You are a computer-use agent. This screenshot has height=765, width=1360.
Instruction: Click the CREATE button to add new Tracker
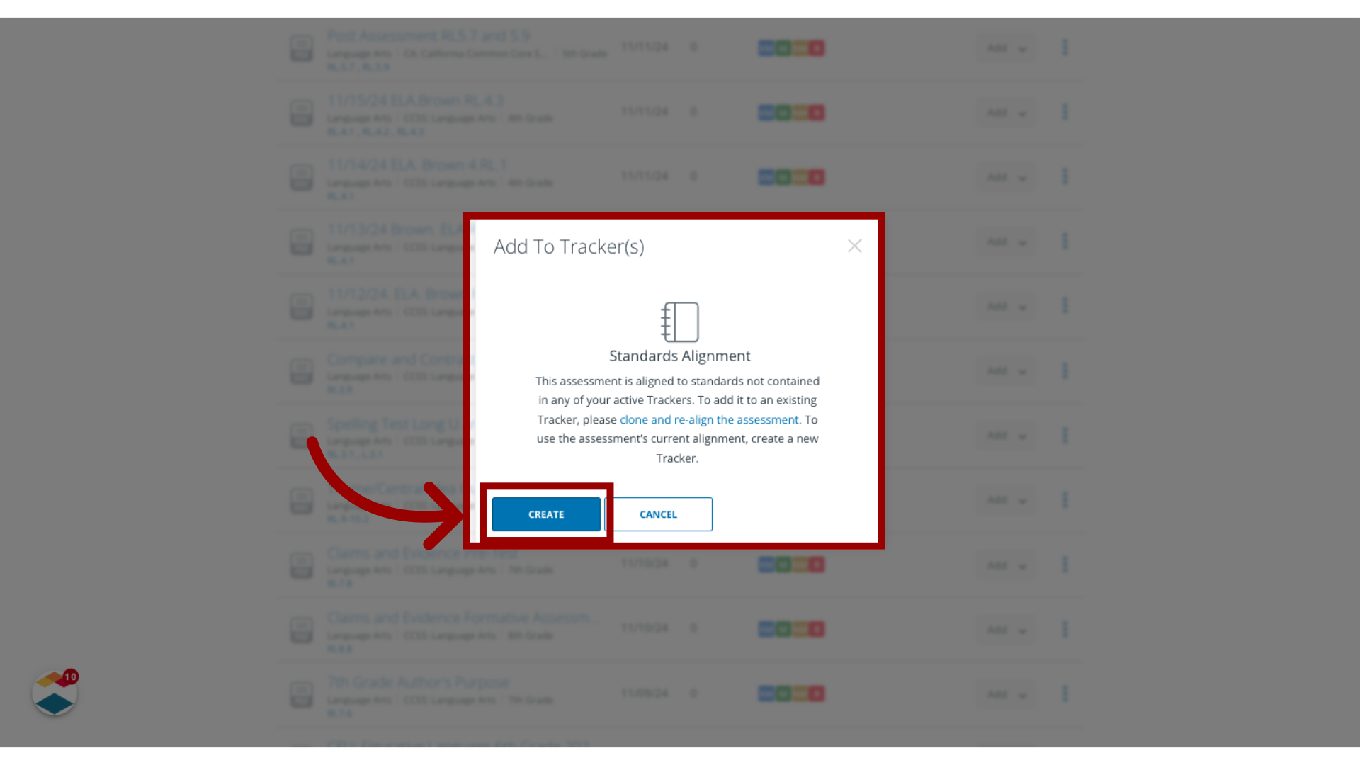click(545, 514)
